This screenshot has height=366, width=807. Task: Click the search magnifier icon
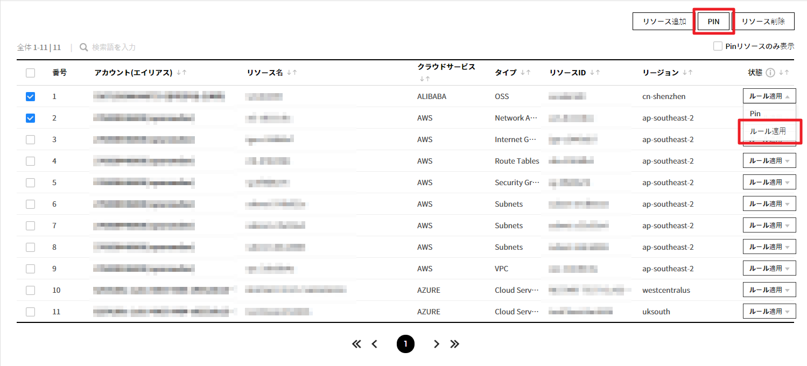coord(84,47)
